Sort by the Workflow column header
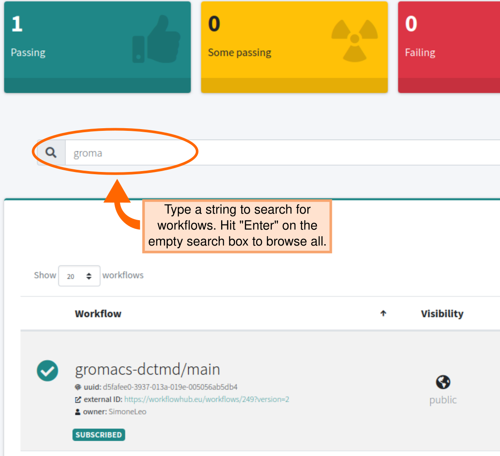 point(98,314)
